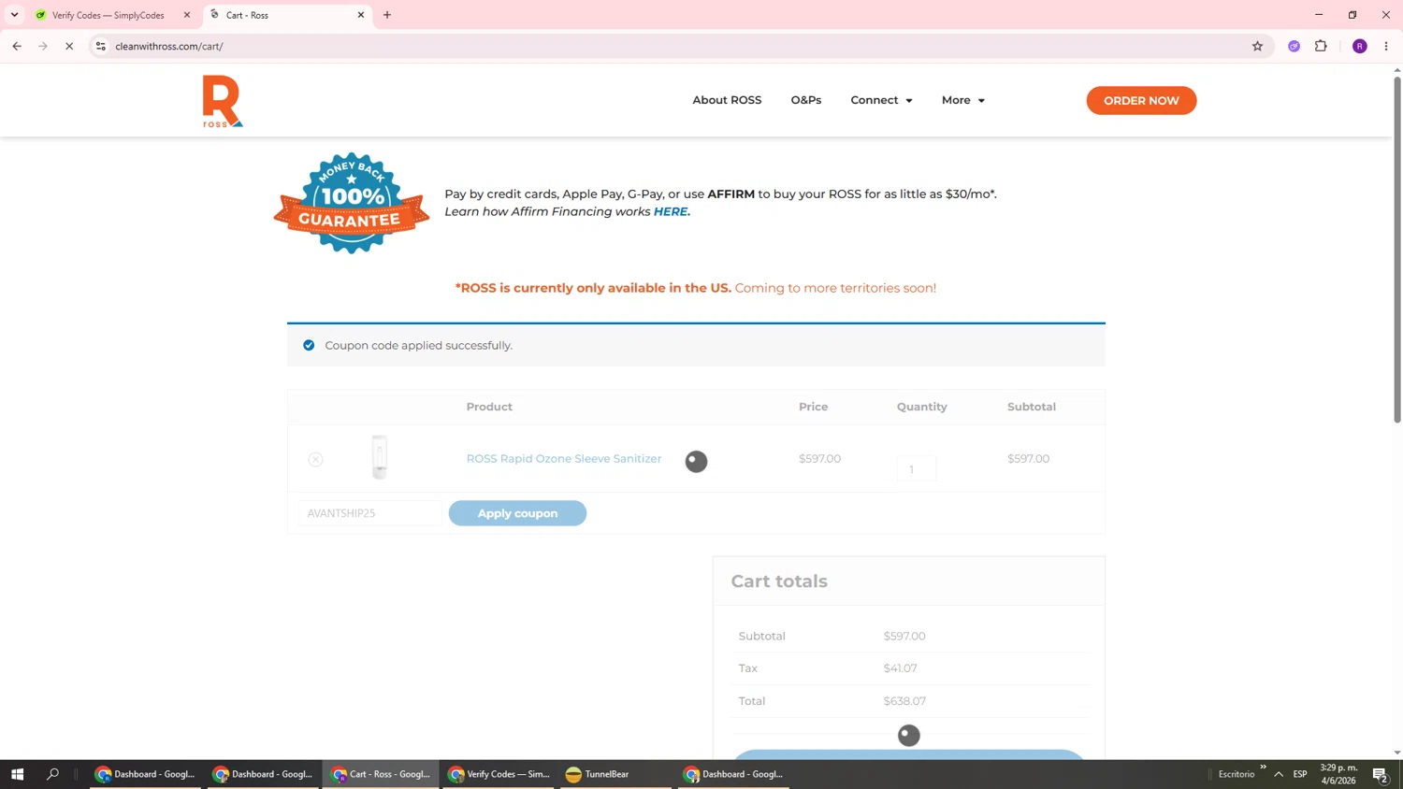Click the ORDER NOW button
The width and height of the screenshot is (1403, 789).
[x=1141, y=100]
